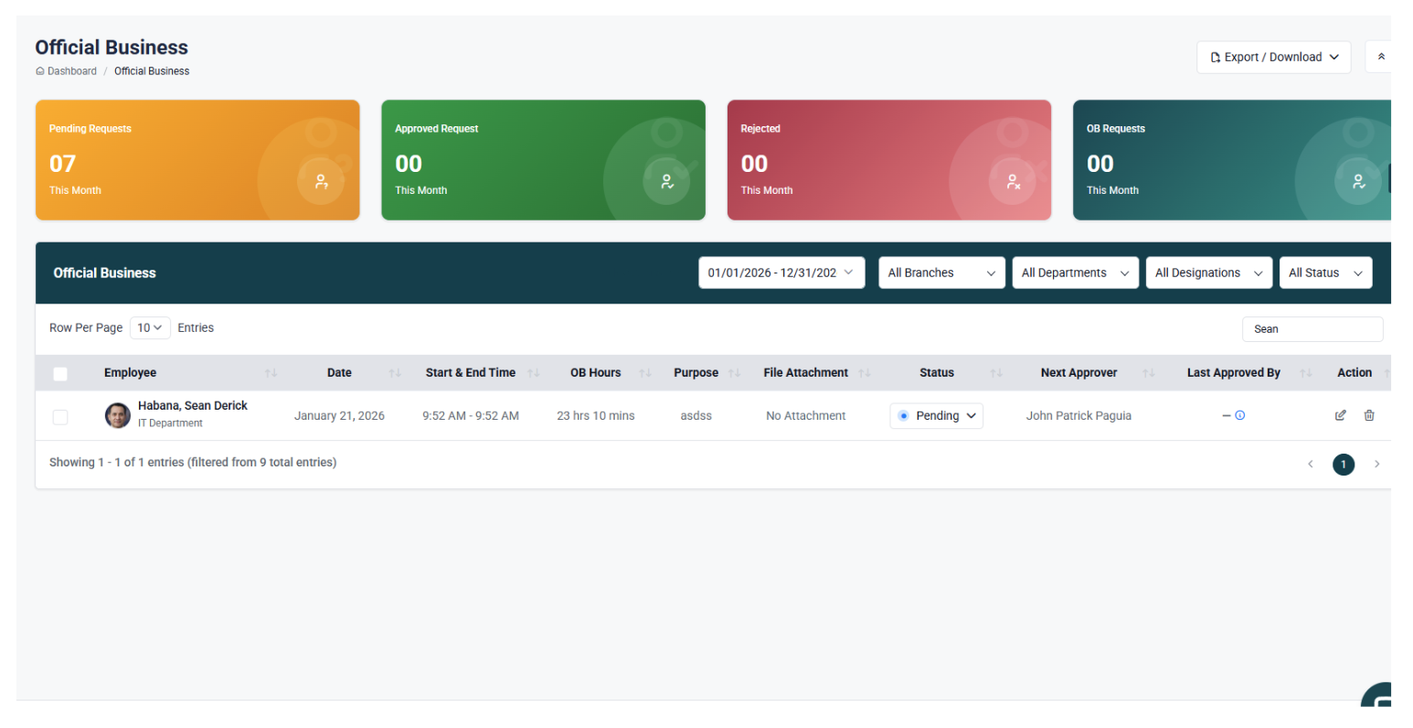Select page 1 in pagination
The image size is (1413, 728).
point(1343,465)
